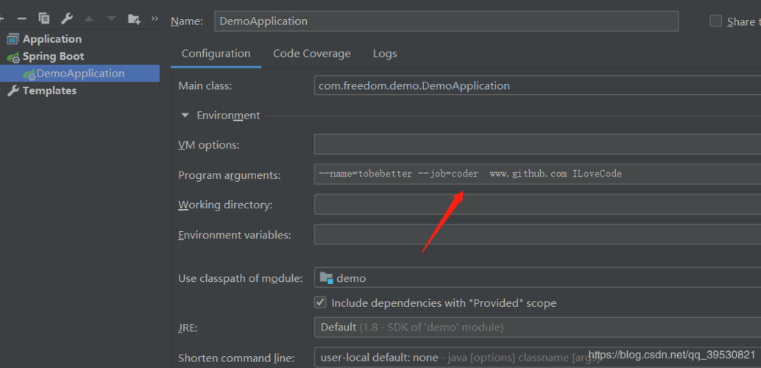
Task: Switch to the Configuration tab
Action: [216, 54]
